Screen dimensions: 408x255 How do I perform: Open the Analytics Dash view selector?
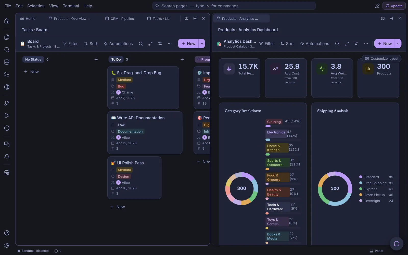(x=236, y=44)
